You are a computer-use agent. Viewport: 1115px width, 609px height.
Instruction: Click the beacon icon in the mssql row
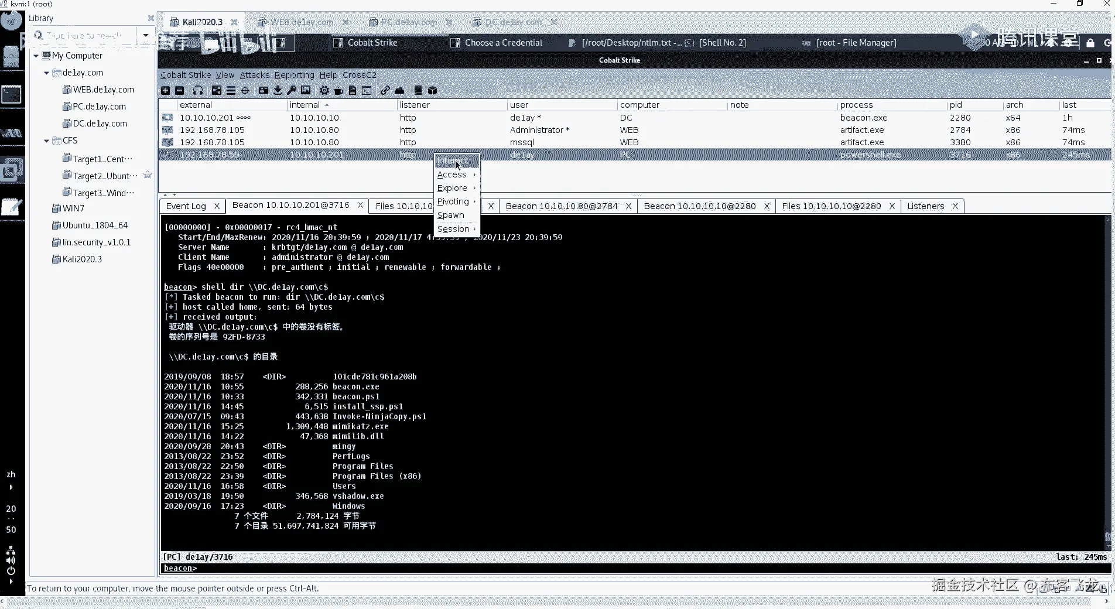click(x=167, y=142)
